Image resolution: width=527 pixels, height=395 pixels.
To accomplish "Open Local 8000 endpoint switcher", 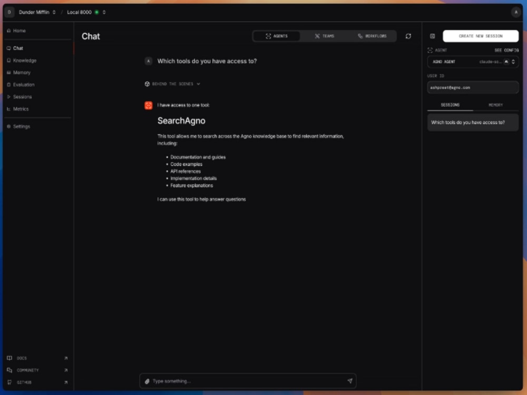I will pyautogui.click(x=86, y=12).
